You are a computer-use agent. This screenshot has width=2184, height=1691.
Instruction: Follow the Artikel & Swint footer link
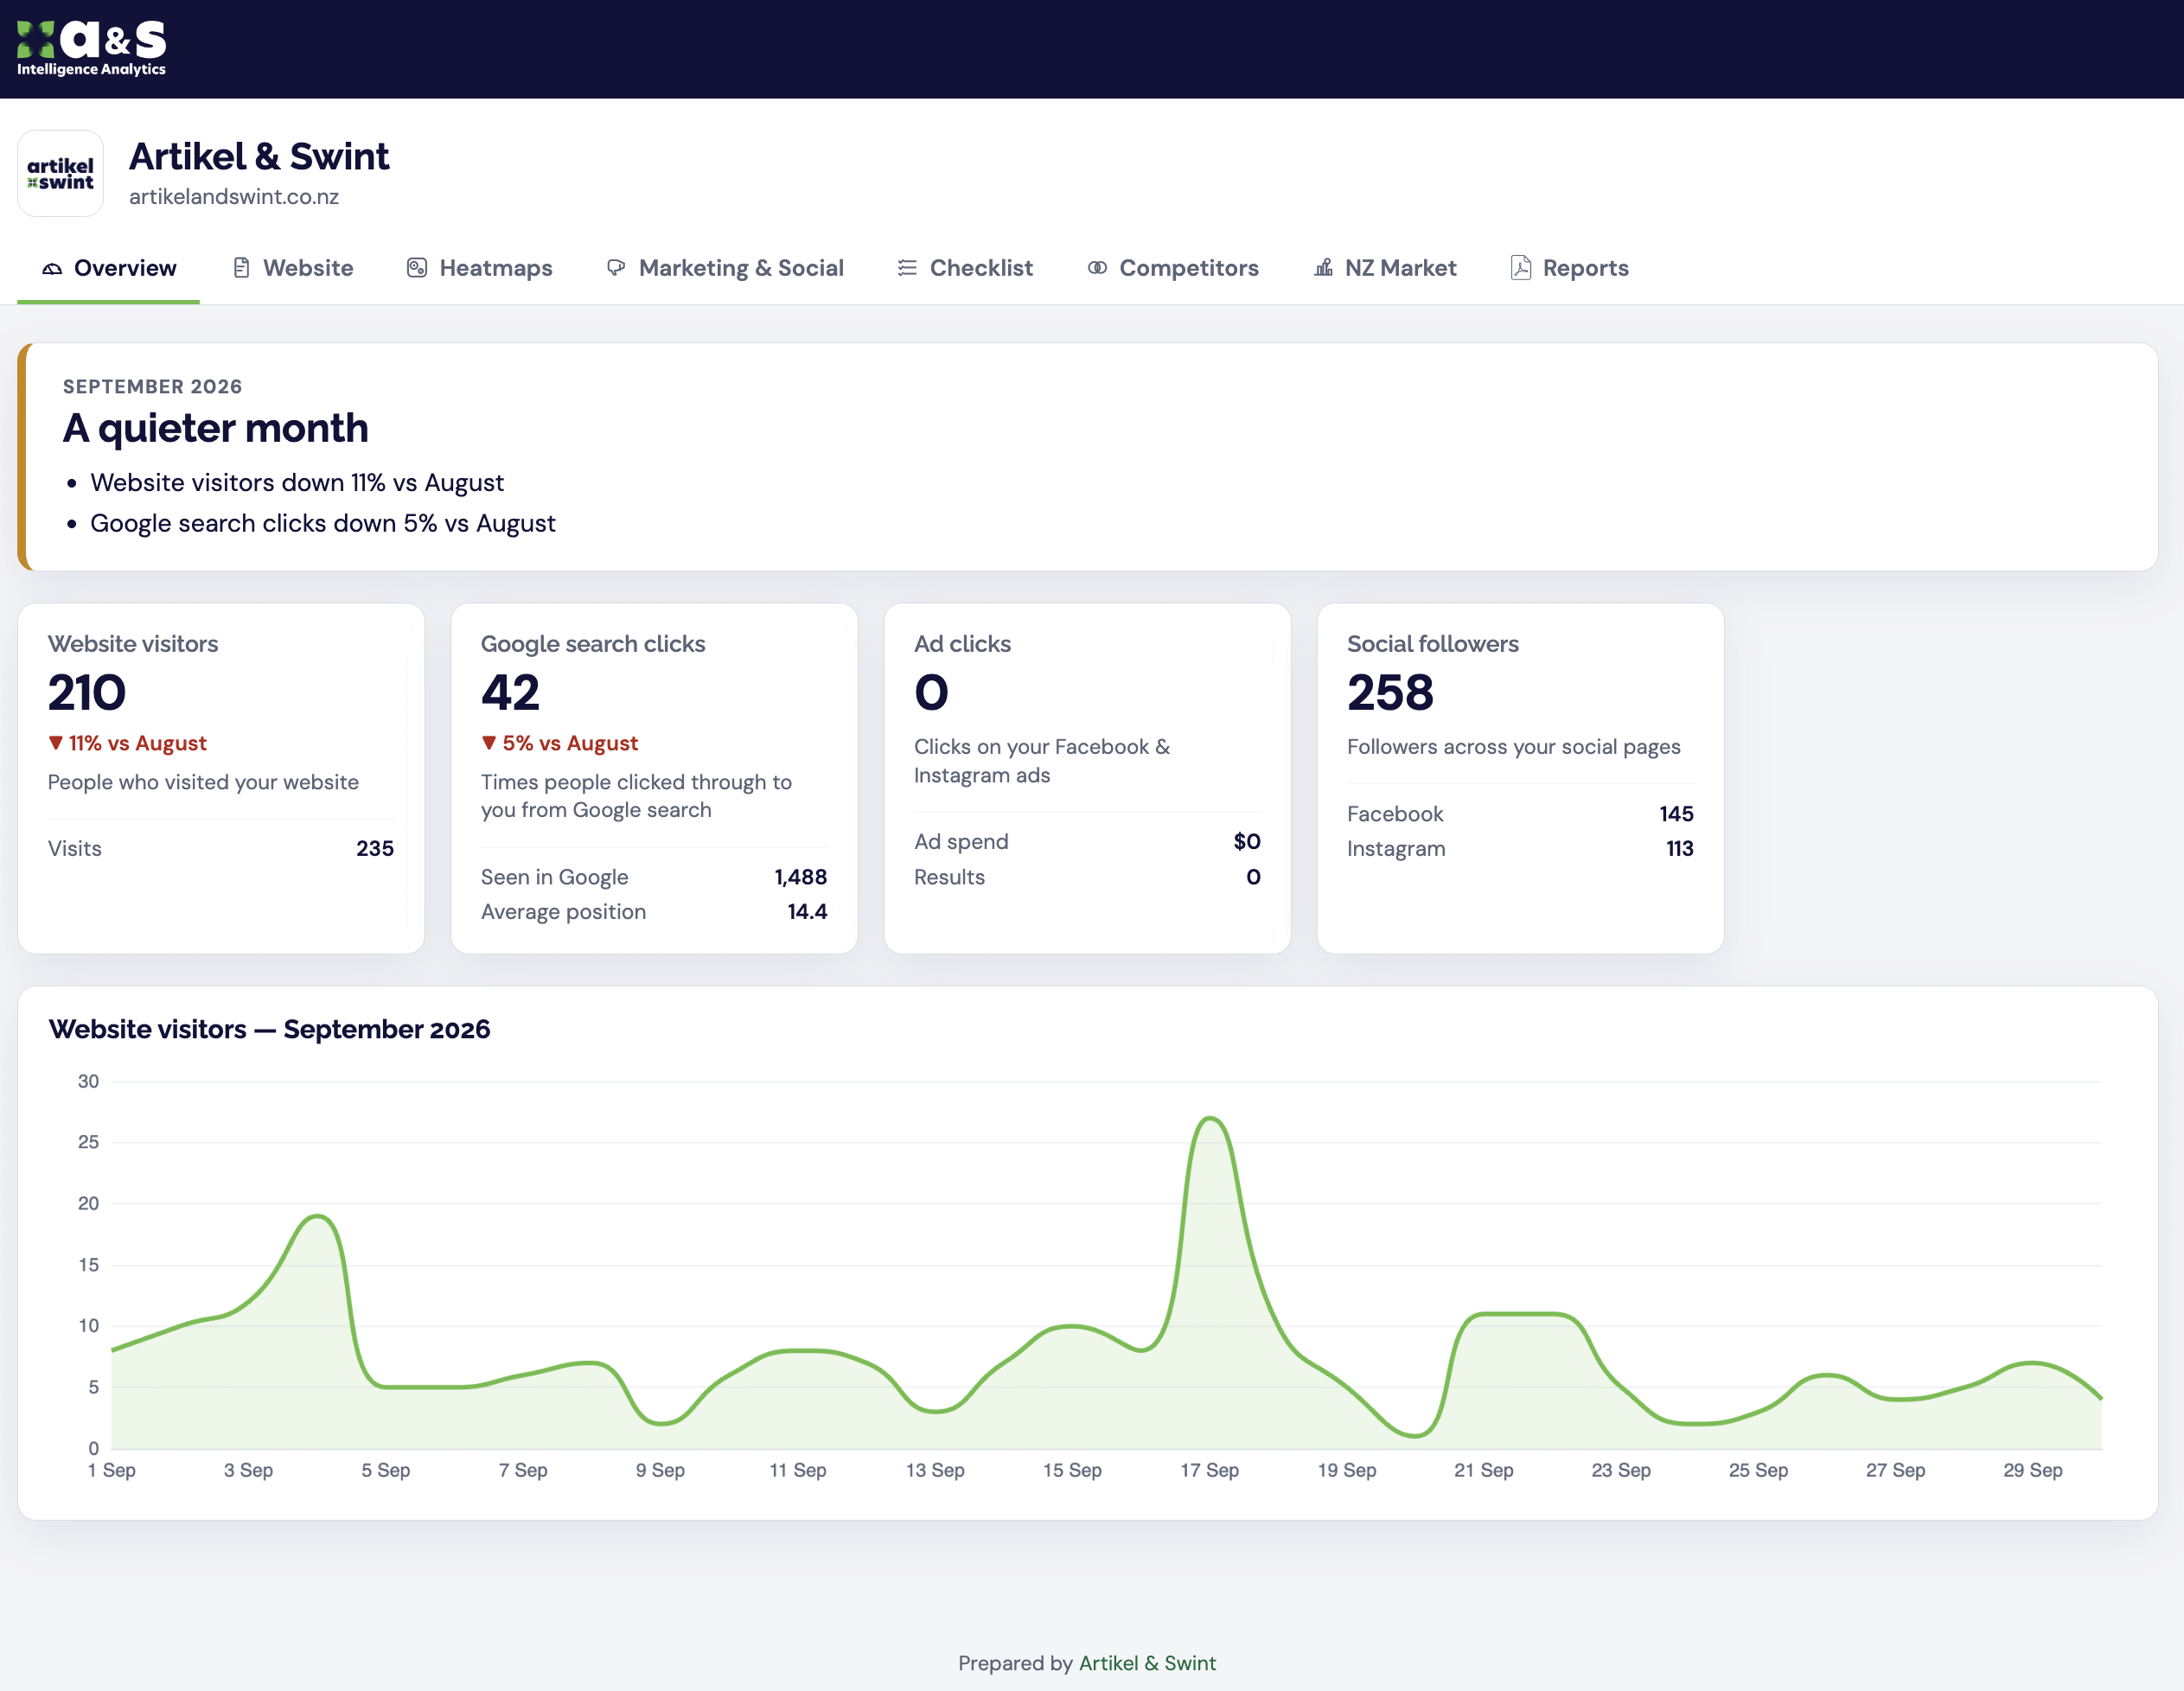[x=1147, y=1663]
